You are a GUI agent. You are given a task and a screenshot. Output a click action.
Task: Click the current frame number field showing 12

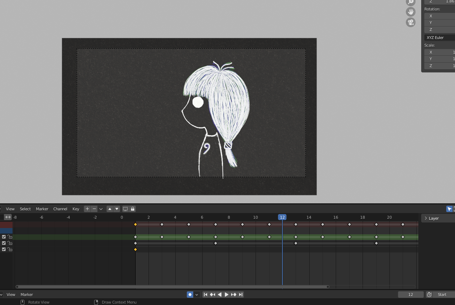[411, 295]
